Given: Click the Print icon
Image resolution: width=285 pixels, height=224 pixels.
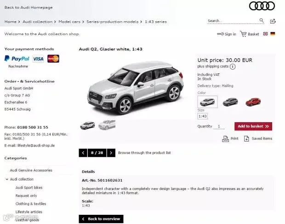Looking at the screenshot, I should [225, 139].
